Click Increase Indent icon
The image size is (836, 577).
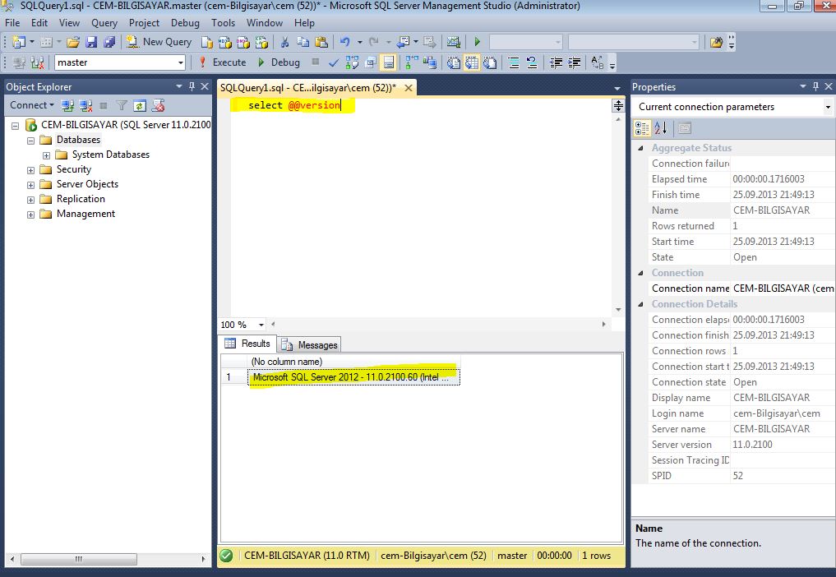click(574, 63)
